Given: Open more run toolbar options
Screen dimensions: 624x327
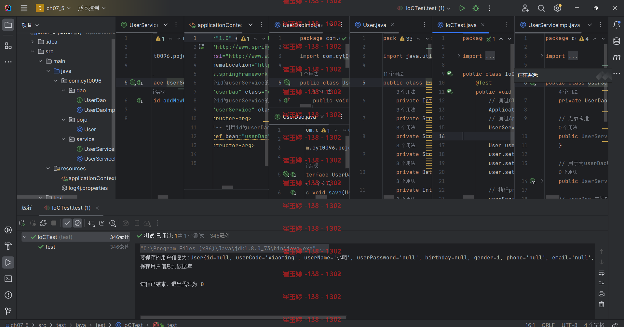Looking at the screenshot, I should click(157, 223).
